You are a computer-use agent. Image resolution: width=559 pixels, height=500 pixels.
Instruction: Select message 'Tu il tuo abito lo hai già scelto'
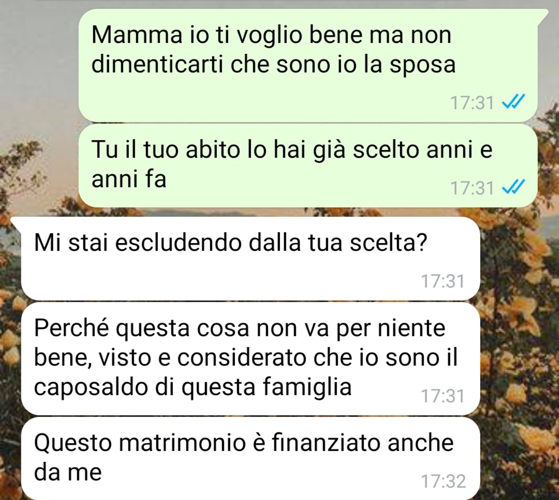(x=308, y=165)
